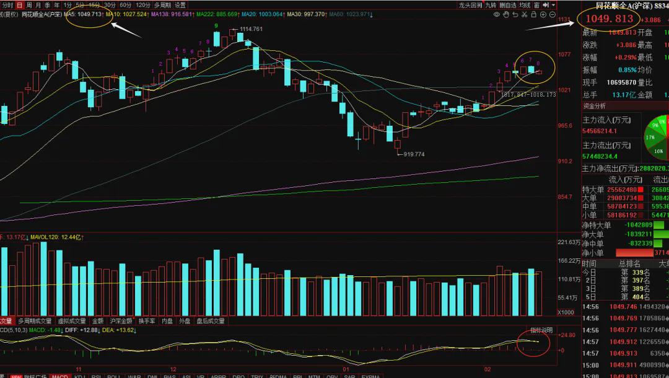The height and width of the screenshot is (378, 669).
Task: Select W&R indicator tab
Action: [134, 376]
